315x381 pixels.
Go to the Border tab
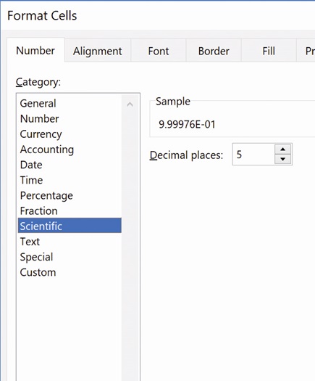(x=214, y=51)
